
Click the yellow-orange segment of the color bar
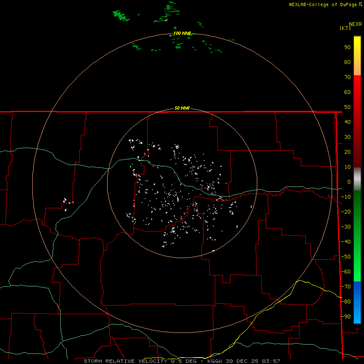357,56
